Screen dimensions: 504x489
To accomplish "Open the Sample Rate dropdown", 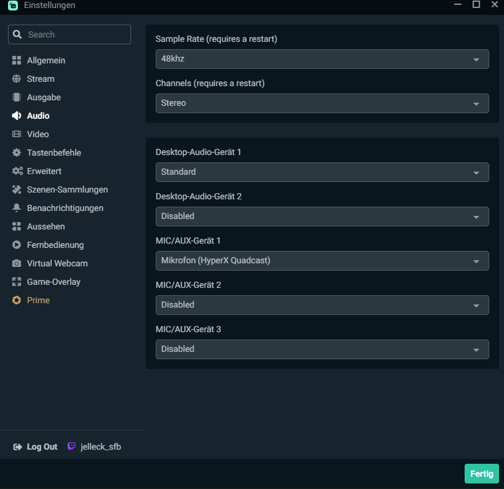I will [x=322, y=59].
